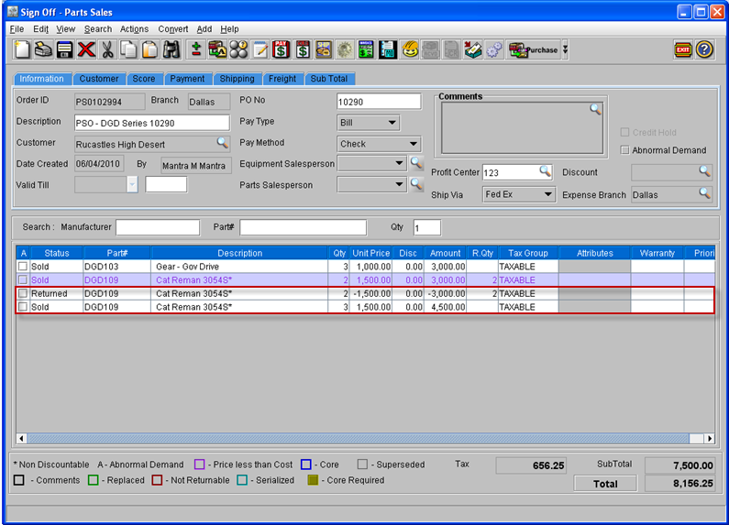Click the Status column header
This screenshot has height=525, width=729.
tap(57, 253)
